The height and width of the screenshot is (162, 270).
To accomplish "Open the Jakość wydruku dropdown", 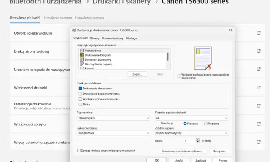I will pos(113,133).
